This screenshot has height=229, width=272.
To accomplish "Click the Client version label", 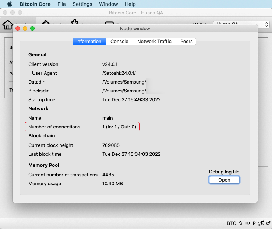I will pos(43,64).
